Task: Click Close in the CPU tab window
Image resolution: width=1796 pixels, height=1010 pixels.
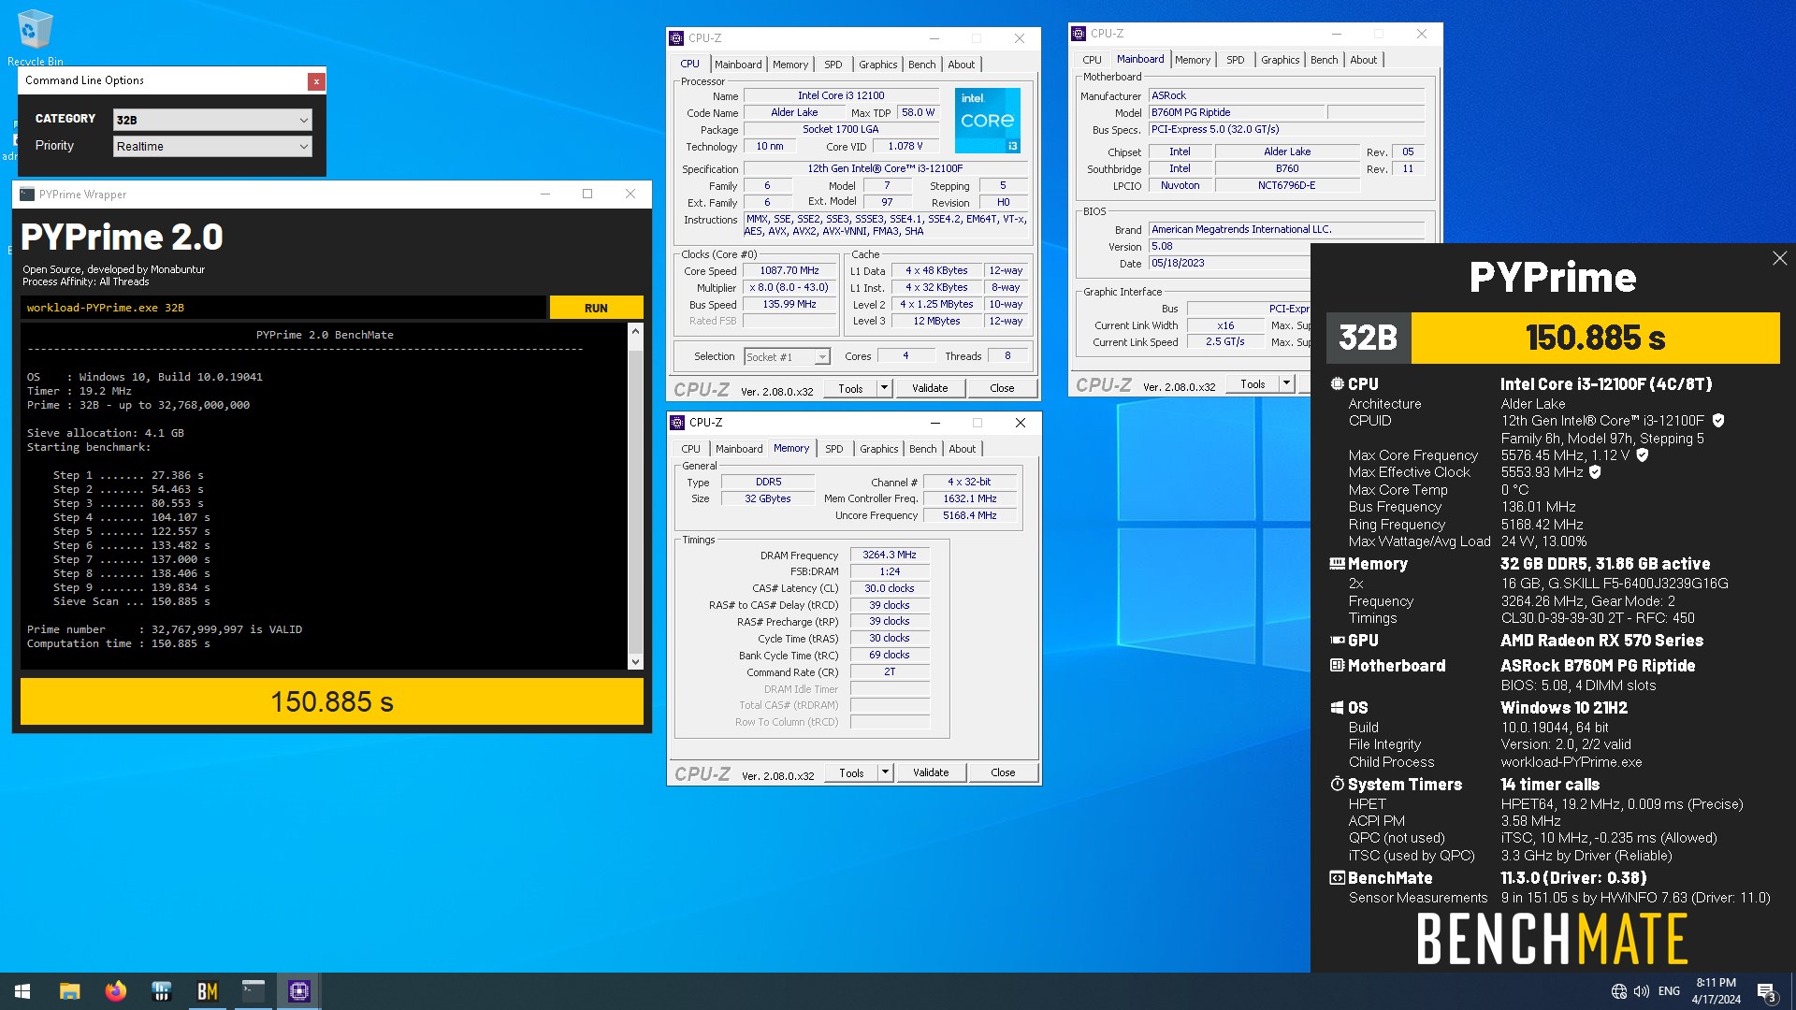Action: pyautogui.click(x=1002, y=388)
